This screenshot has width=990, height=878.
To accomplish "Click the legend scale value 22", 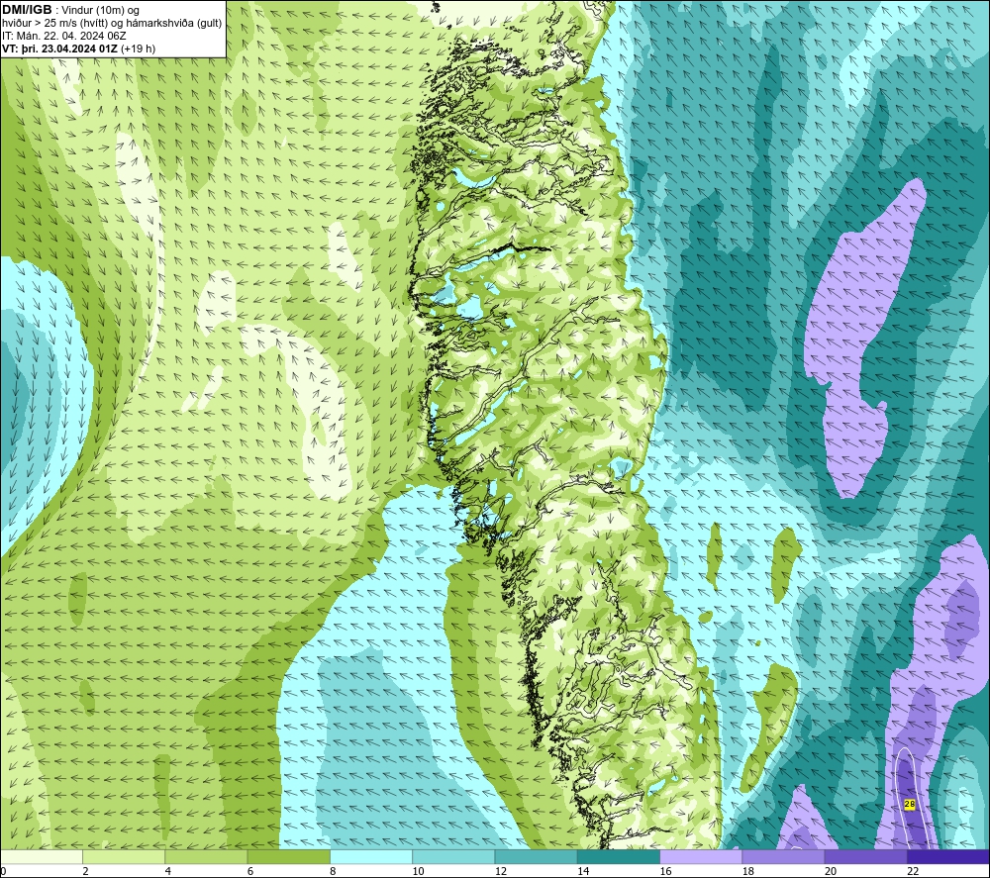I will pos(913,871).
